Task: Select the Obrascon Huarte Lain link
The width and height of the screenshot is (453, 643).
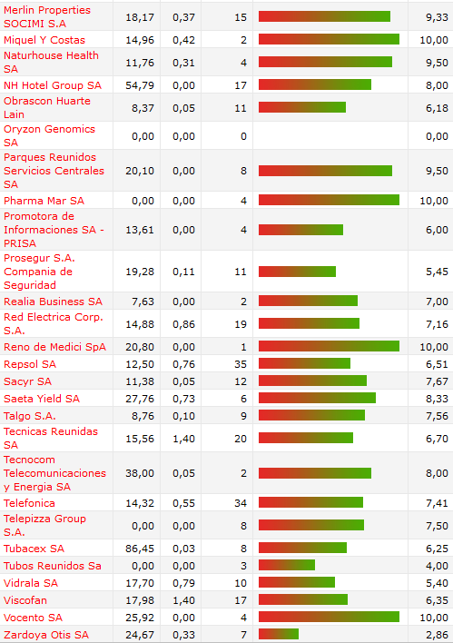Action: click(47, 108)
